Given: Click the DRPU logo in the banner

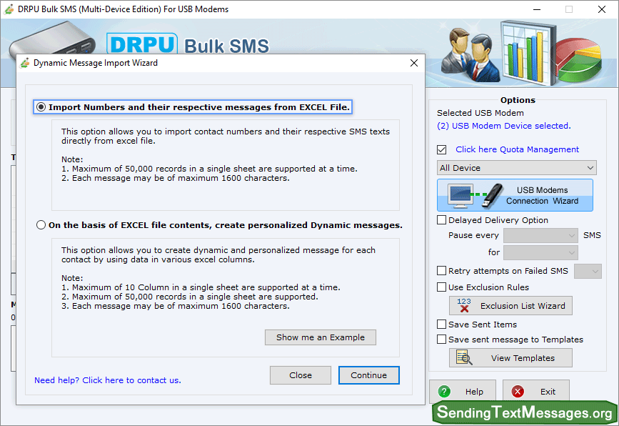Looking at the screenshot, I should coord(142,44).
